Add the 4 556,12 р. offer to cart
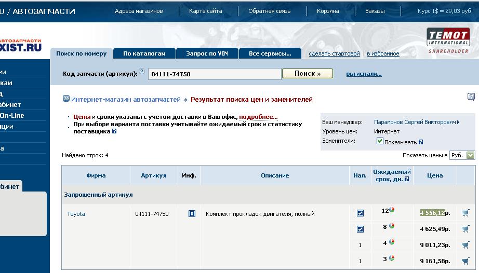Image resolution: width=479 pixels, height=273 pixels. (x=465, y=212)
